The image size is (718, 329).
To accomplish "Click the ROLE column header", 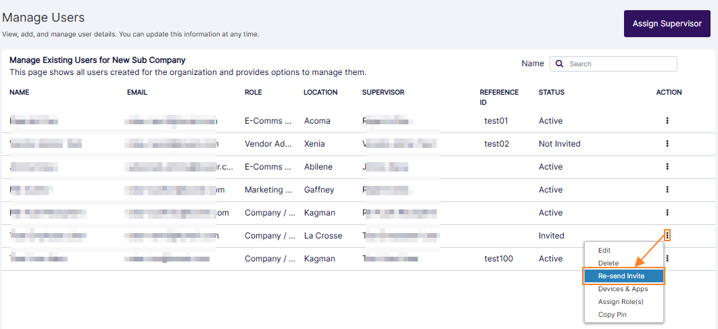I will pos(254,93).
